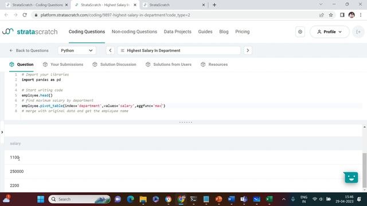Click the share page icon in address bar

pyautogui.click(x=321, y=15)
